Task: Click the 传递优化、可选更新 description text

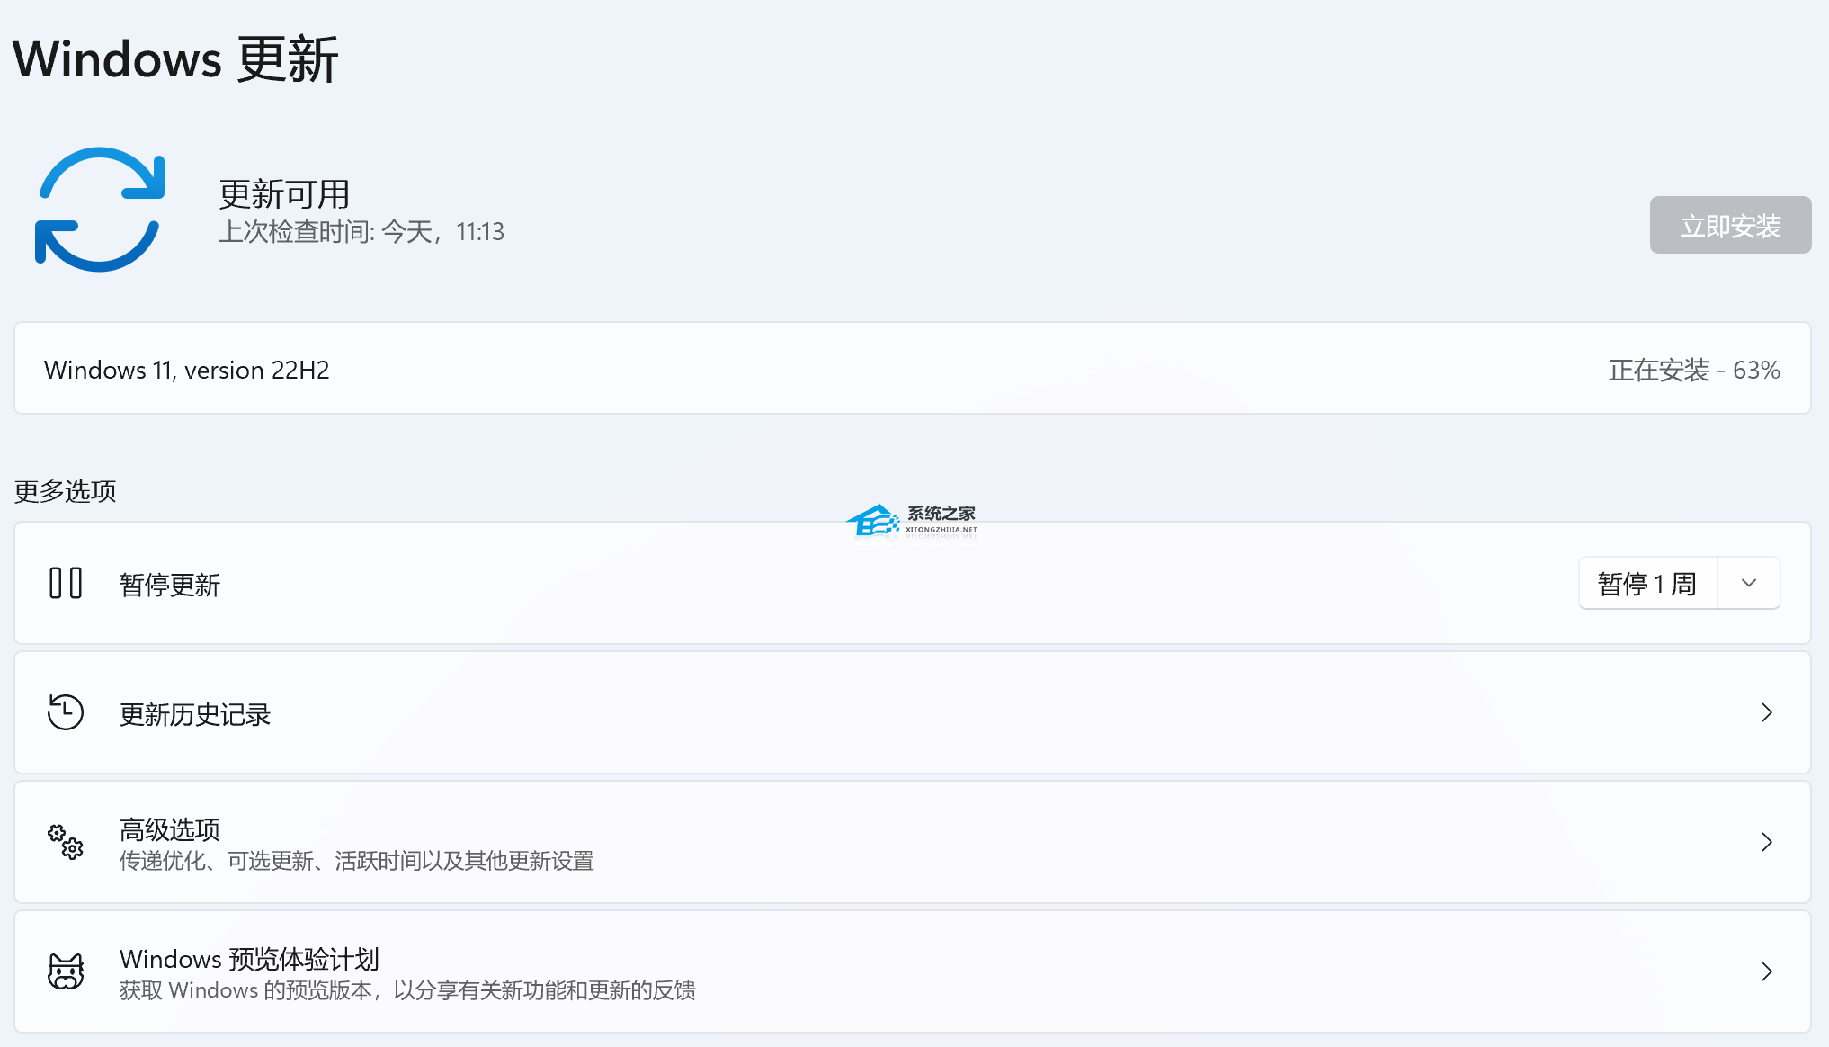Action: (357, 861)
